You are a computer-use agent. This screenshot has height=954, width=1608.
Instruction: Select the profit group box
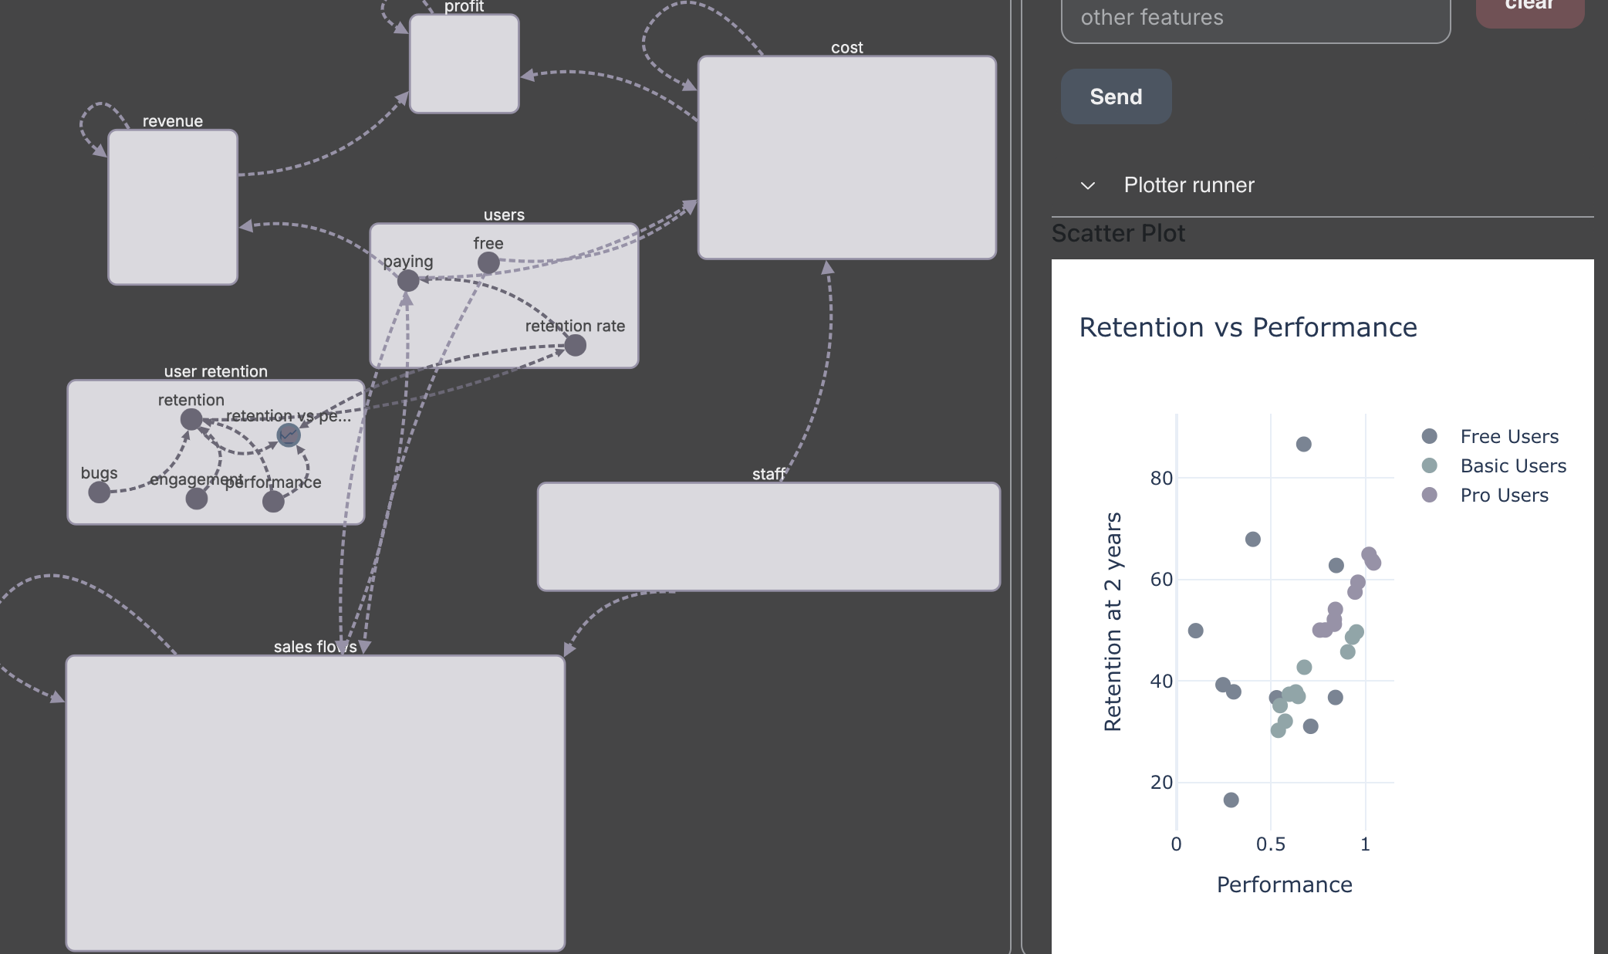click(x=464, y=64)
